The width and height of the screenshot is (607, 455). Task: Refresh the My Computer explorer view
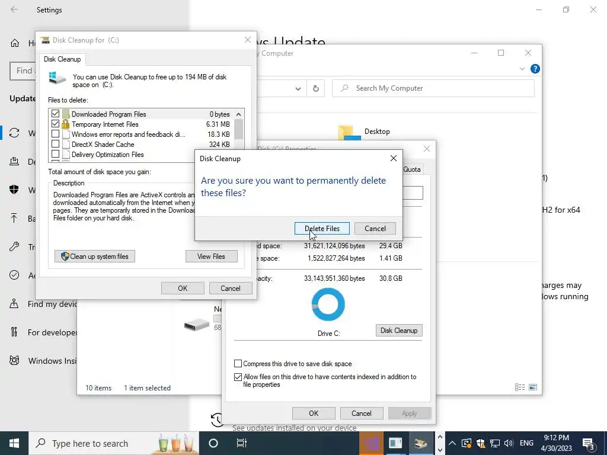pyautogui.click(x=315, y=89)
